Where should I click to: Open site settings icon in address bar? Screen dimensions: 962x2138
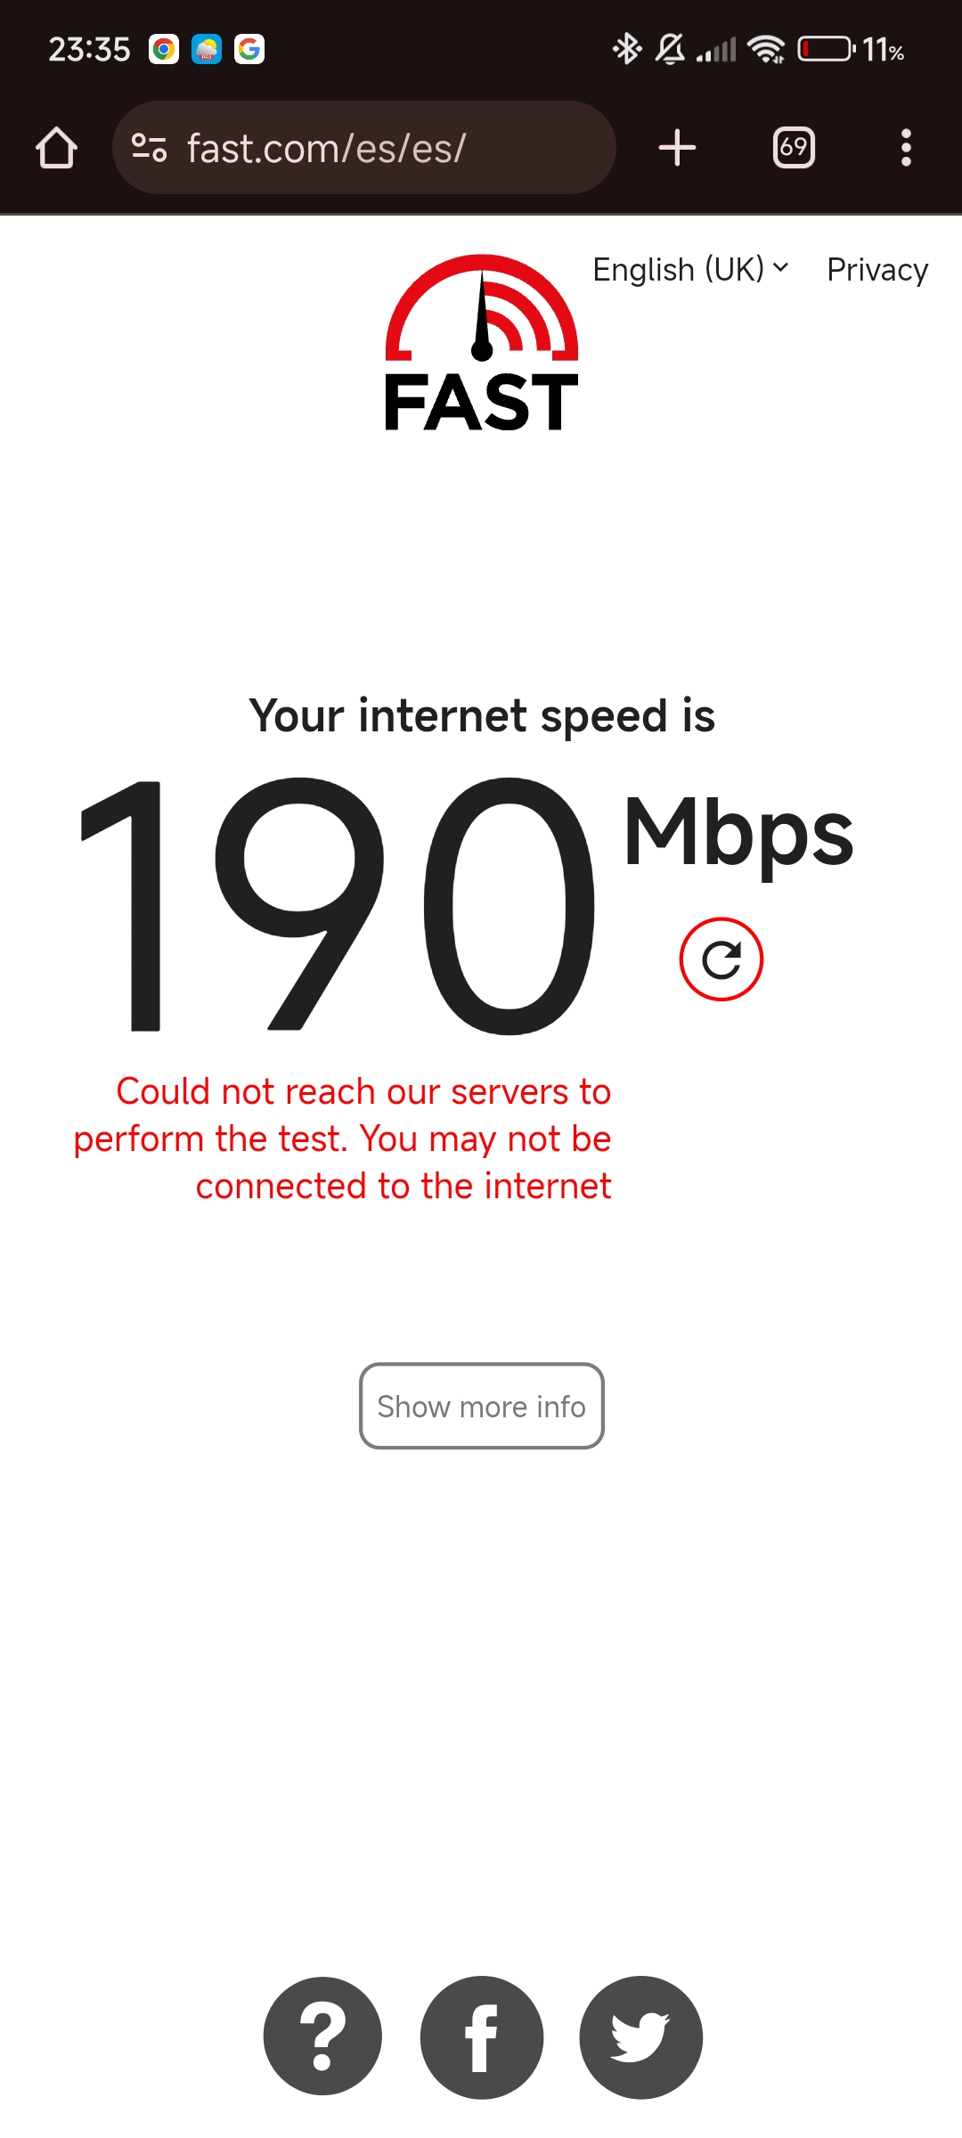click(x=149, y=148)
